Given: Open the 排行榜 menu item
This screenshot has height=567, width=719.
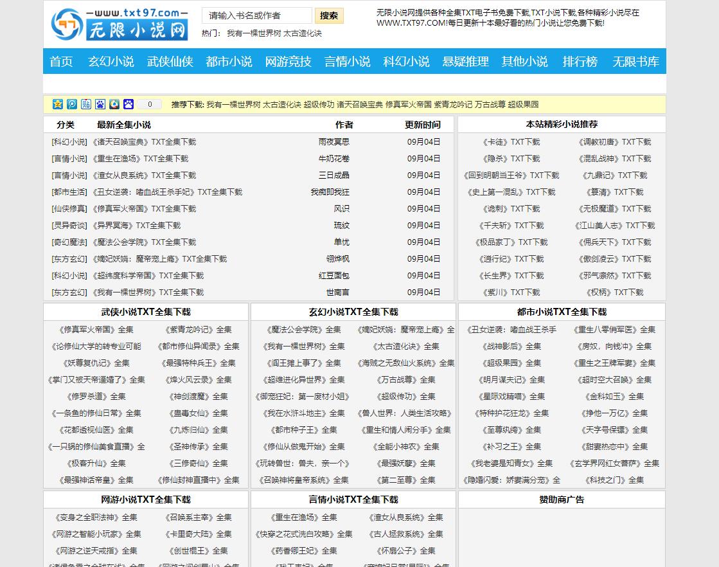Looking at the screenshot, I should coord(579,62).
